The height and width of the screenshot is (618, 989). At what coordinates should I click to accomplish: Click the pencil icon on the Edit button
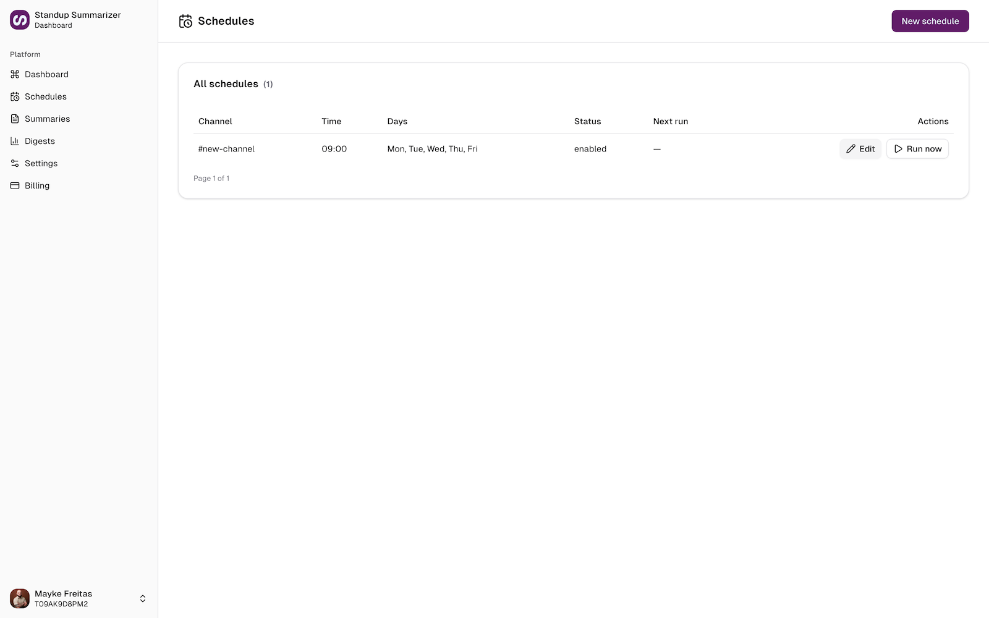[x=851, y=149]
